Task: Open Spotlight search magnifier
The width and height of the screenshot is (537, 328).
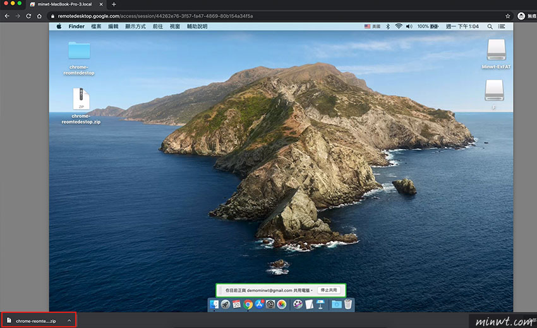Action: tap(490, 26)
